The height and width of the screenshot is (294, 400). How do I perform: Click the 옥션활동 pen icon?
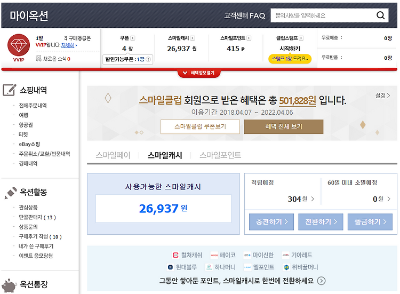coord(11,193)
